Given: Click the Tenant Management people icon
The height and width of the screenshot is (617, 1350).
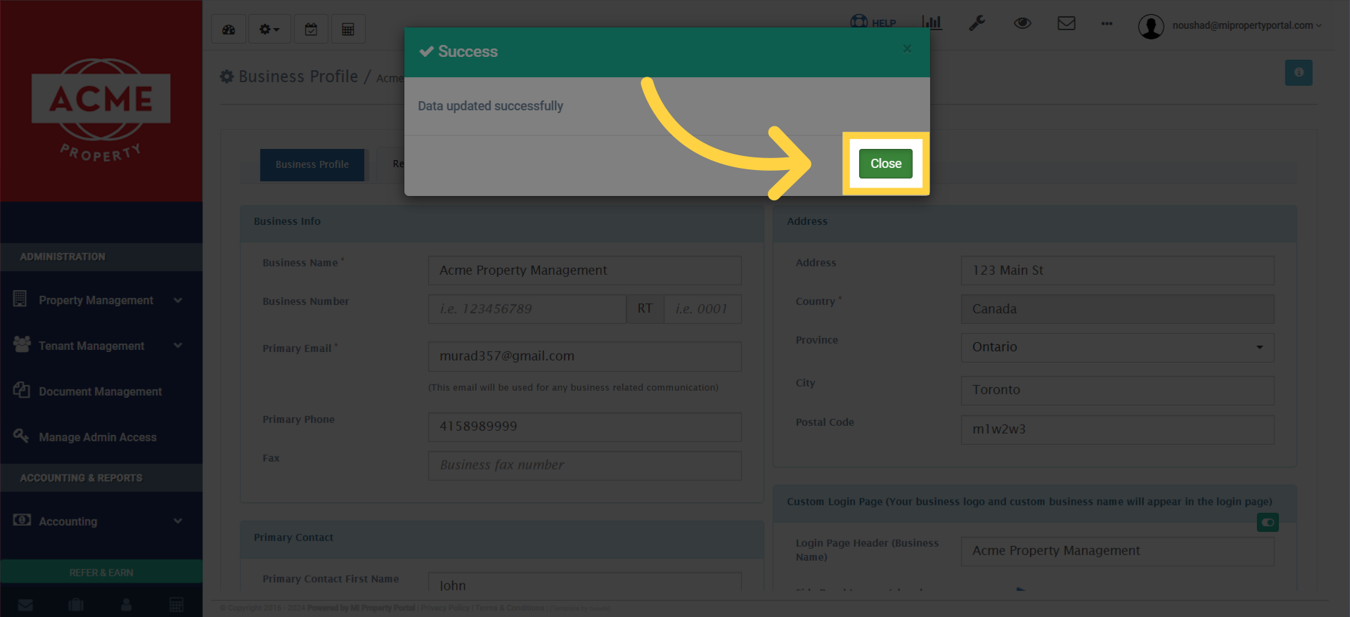Looking at the screenshot, I should coord(22,344).
